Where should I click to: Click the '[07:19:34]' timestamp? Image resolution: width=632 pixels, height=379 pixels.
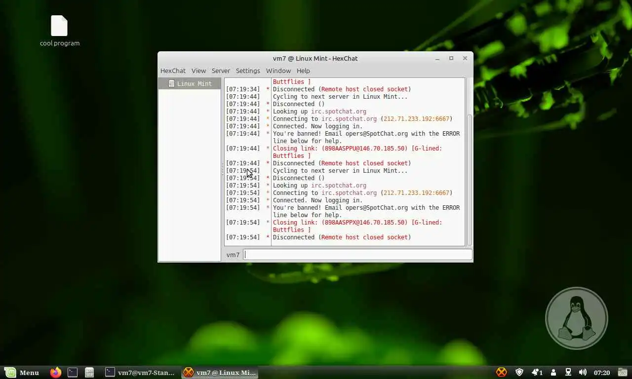pos(243,89)
